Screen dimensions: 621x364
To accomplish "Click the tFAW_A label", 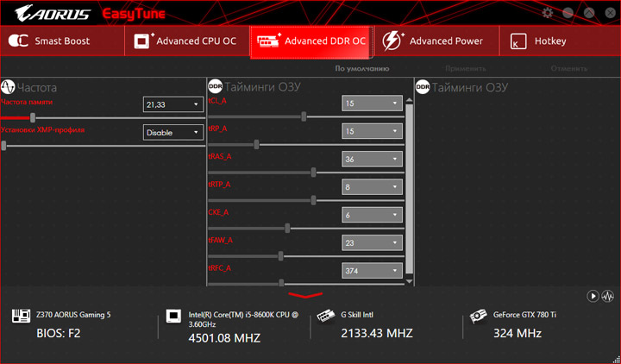I will point(220,241).
